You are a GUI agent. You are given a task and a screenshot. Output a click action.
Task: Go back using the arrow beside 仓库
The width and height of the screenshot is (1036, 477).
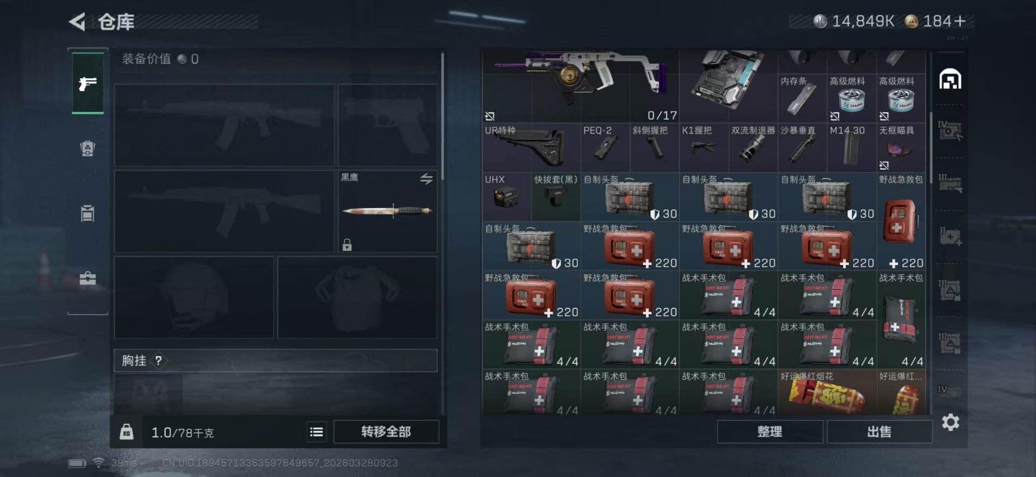[x=77, y=22]
